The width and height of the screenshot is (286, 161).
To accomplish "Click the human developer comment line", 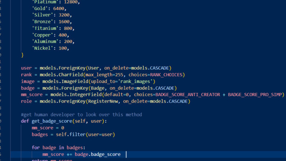I will pos(81,115).
